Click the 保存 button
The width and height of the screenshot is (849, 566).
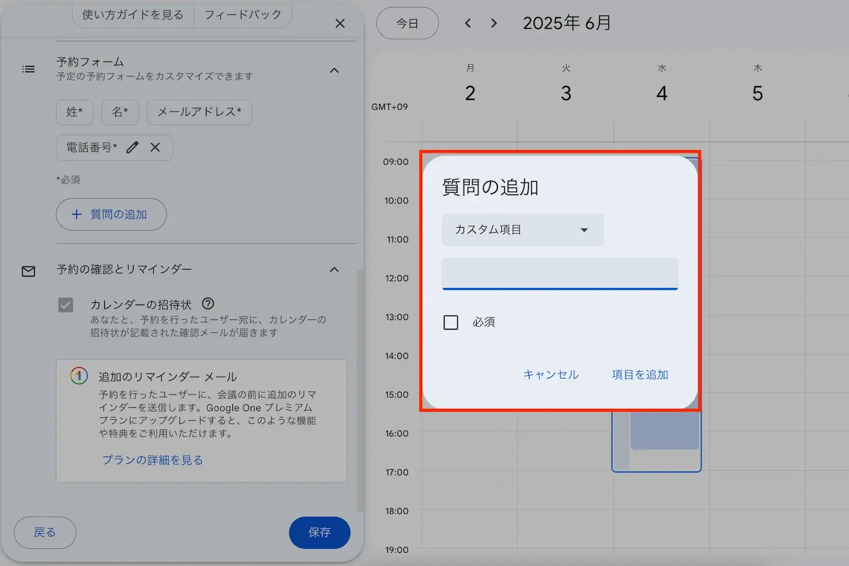[320, 533]
